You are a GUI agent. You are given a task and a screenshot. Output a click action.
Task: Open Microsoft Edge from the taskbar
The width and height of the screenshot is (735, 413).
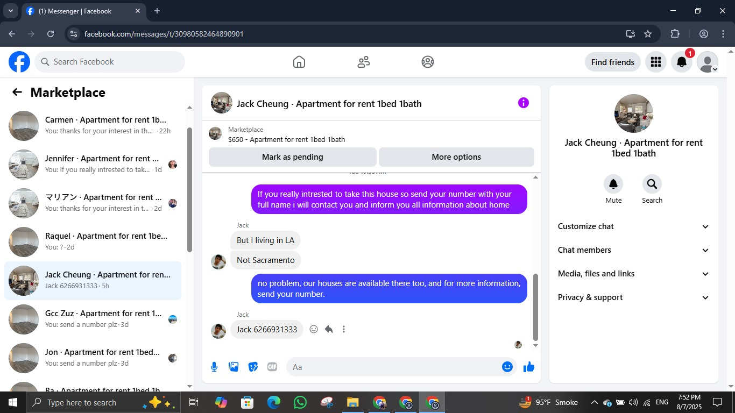coord(274,402)
